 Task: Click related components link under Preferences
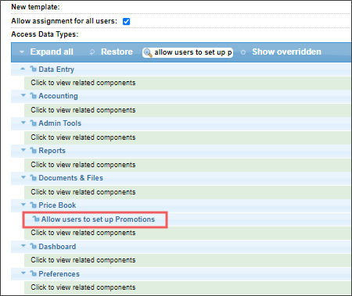click(x=83, y=287)
